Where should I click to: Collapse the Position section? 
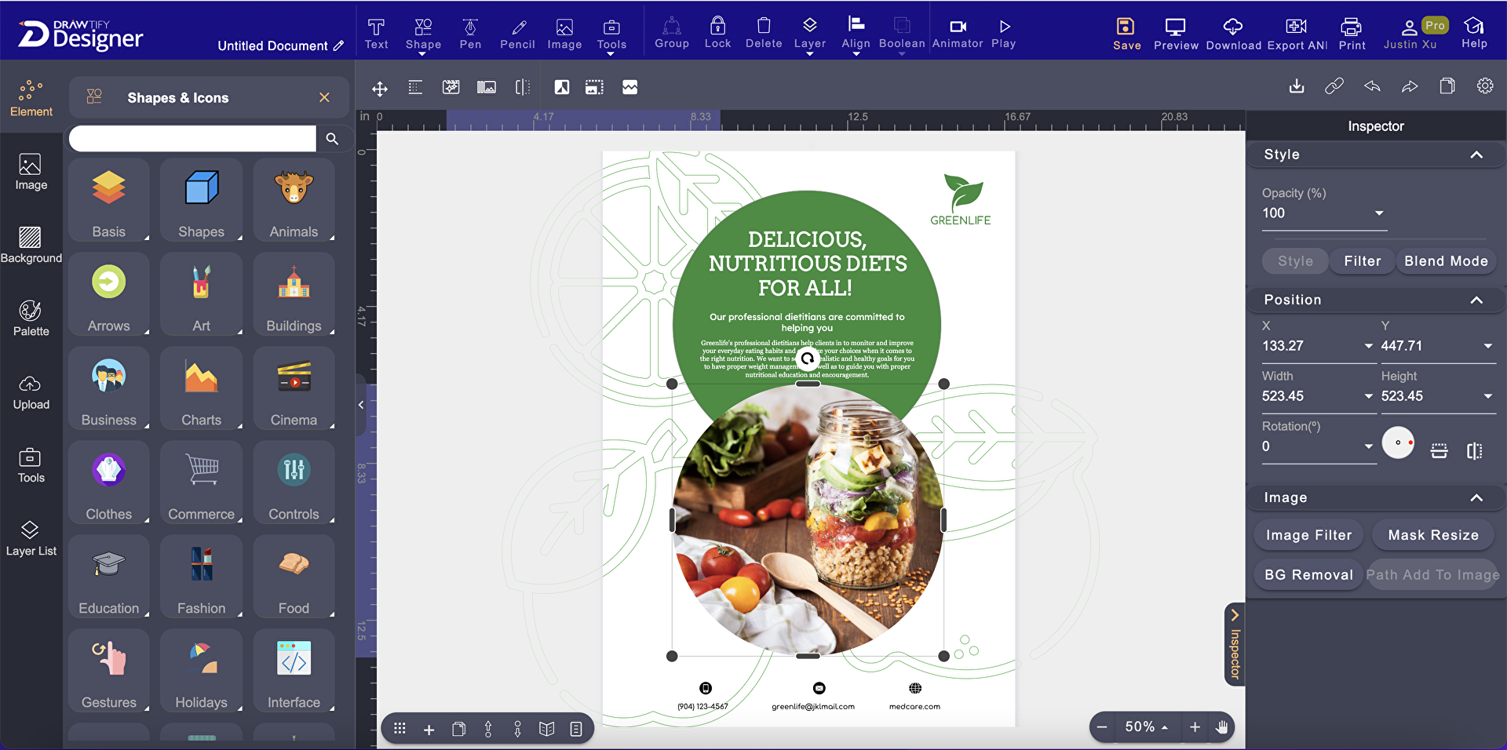tap(1476, 300)
